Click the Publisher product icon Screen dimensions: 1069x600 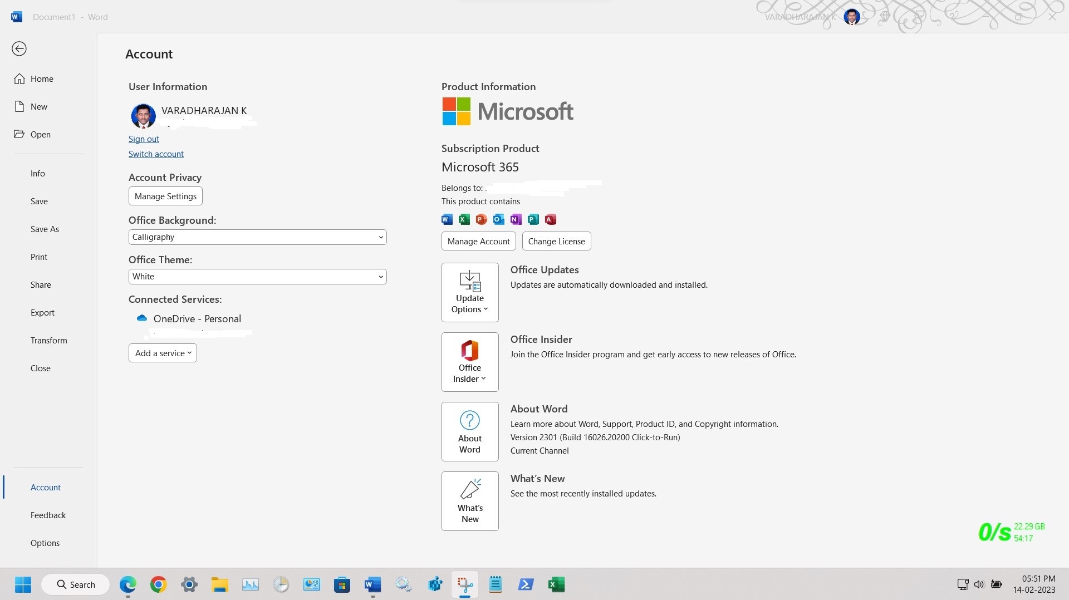point(533,219)
